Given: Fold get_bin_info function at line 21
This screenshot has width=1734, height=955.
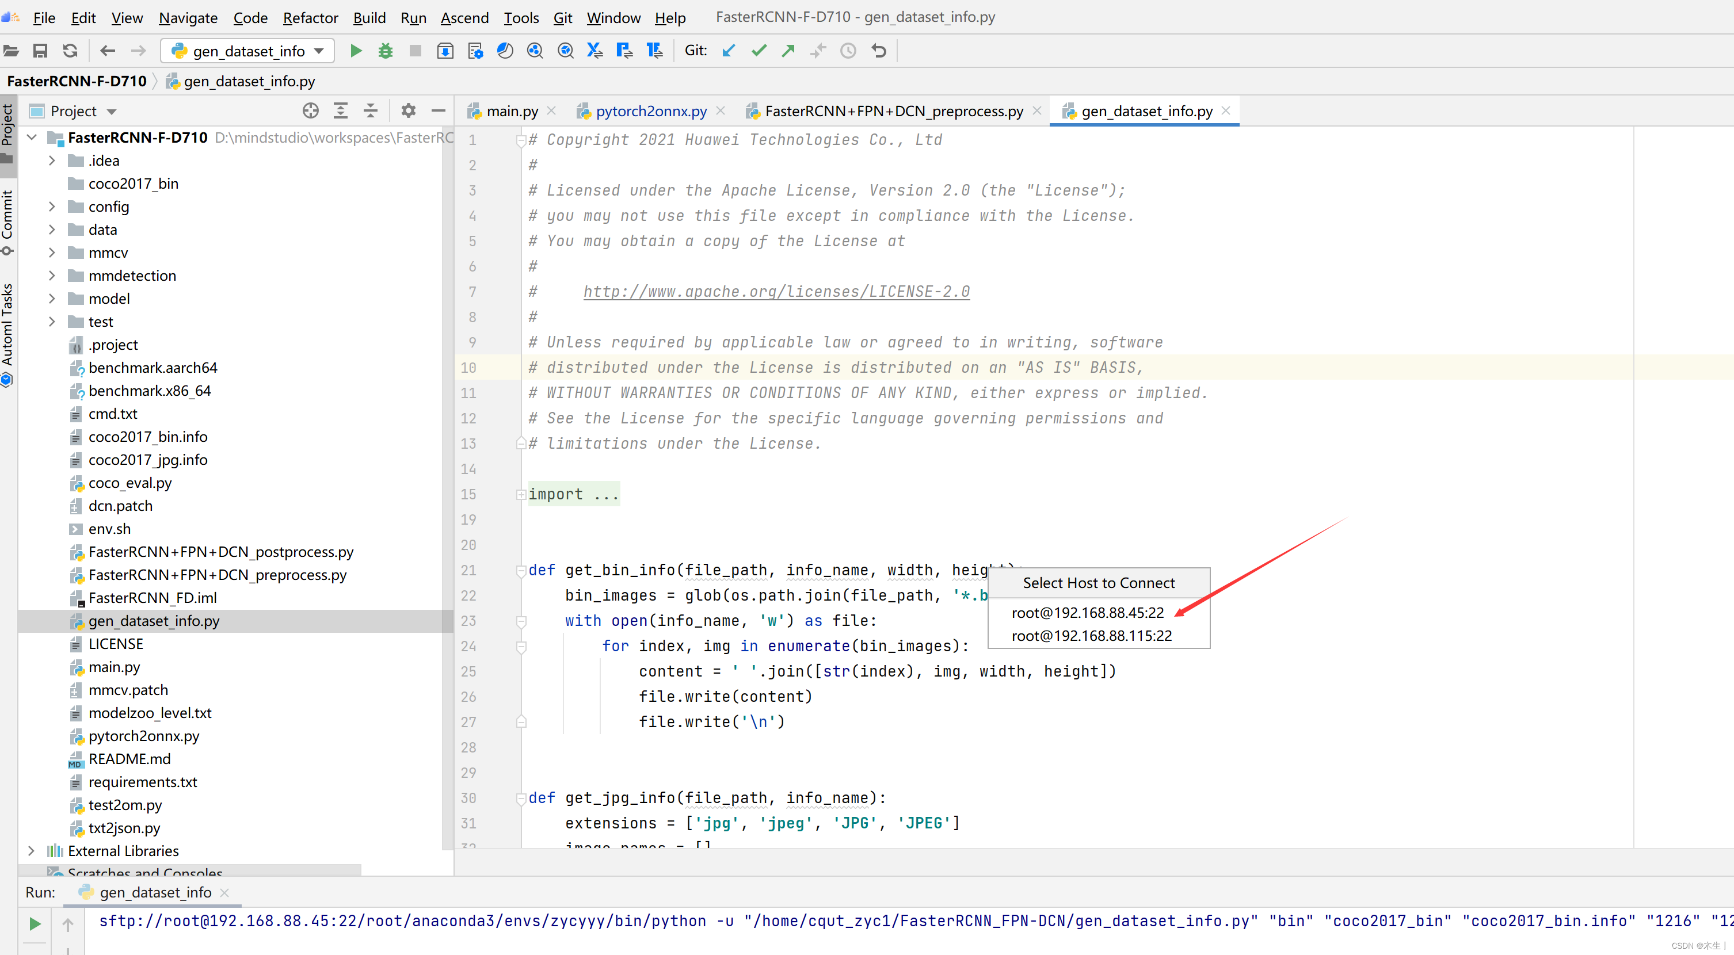Looking at the screenshot, I should coord(521,571).
